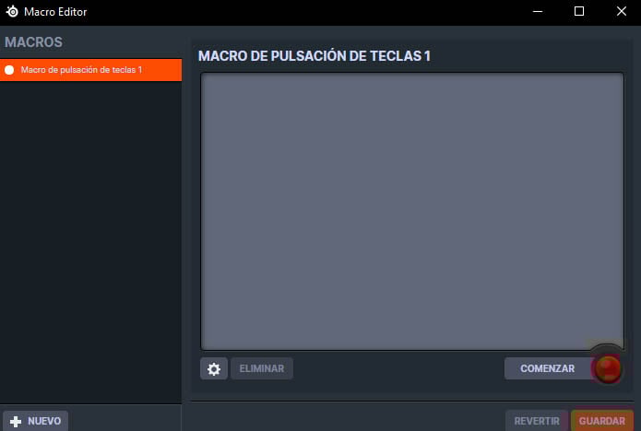Click the red record button
Image resolution: width=641 pixels, height=431 pixels.
pos(608,369)
